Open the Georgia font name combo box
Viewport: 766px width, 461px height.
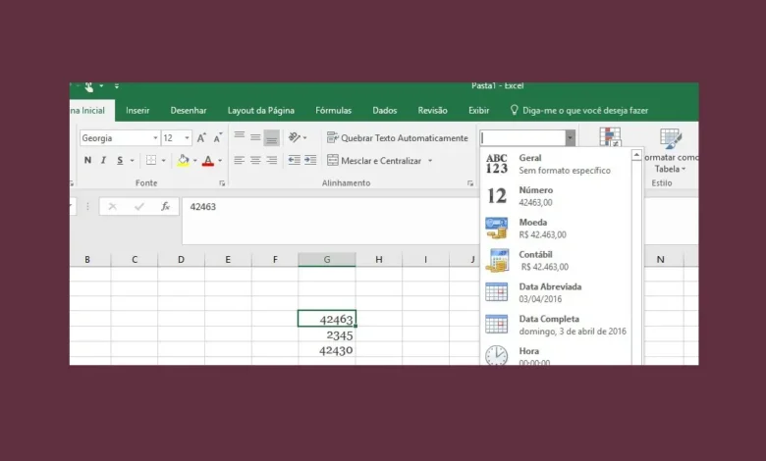click(x=120, y=138)
